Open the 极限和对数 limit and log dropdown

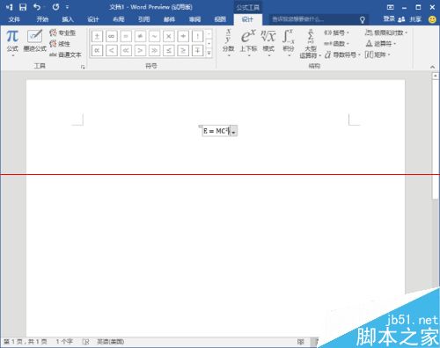coord(386,33)
